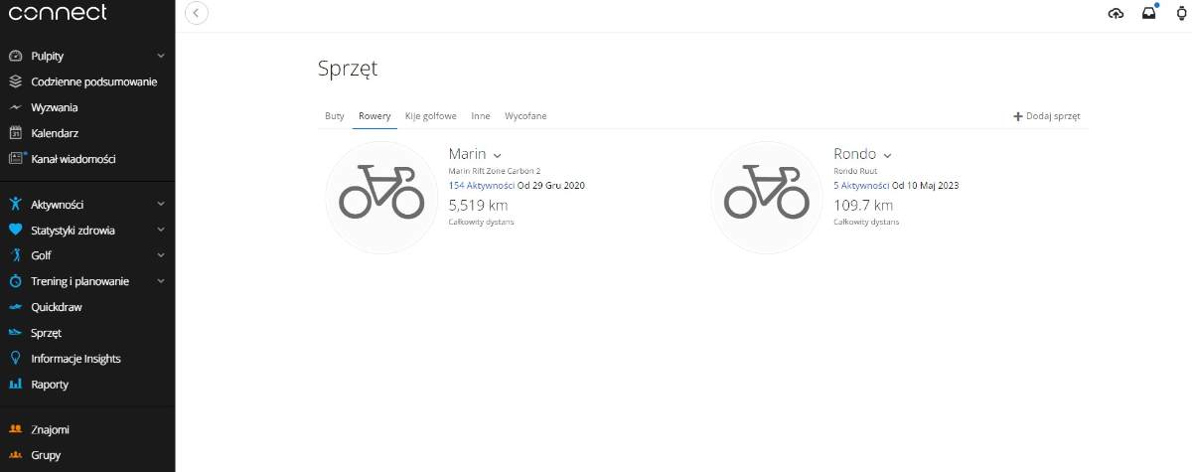Click the Informacje Insights lightbulb icon
Viewport: 1192px width, 472px height.
15,359
